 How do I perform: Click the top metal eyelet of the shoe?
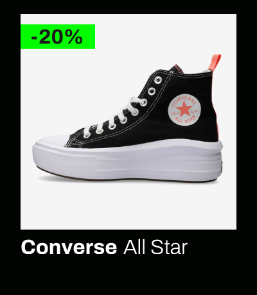click(158, 80)
